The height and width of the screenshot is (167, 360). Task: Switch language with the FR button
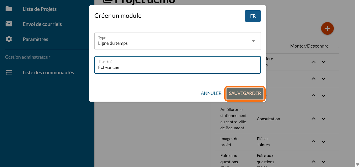pyautogui.click(x=253, y=16)
